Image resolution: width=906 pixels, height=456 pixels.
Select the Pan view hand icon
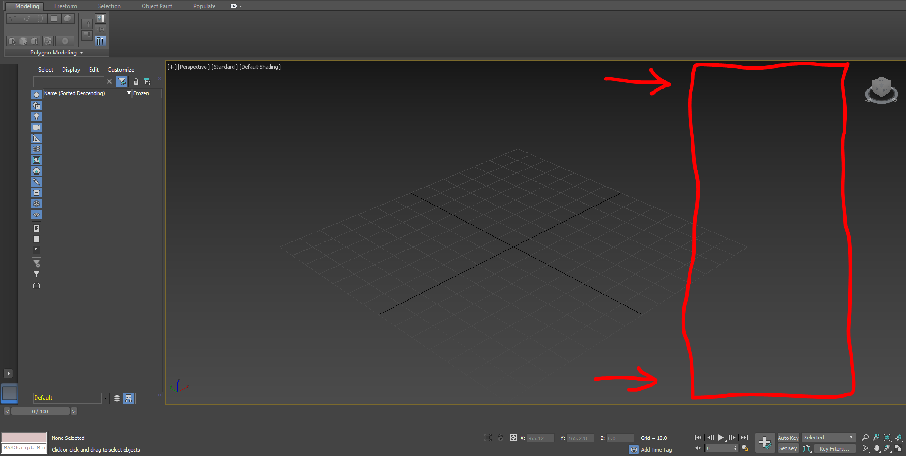(877, 448)
